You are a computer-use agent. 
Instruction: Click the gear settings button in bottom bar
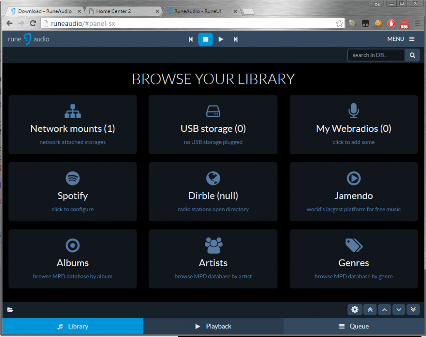click(355, 310)
